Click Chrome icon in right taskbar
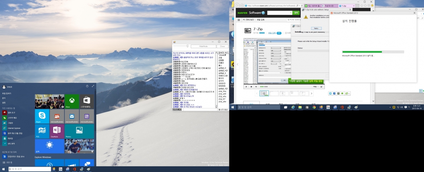The height and width of the screenshot is (172, 424). [314, 107]
